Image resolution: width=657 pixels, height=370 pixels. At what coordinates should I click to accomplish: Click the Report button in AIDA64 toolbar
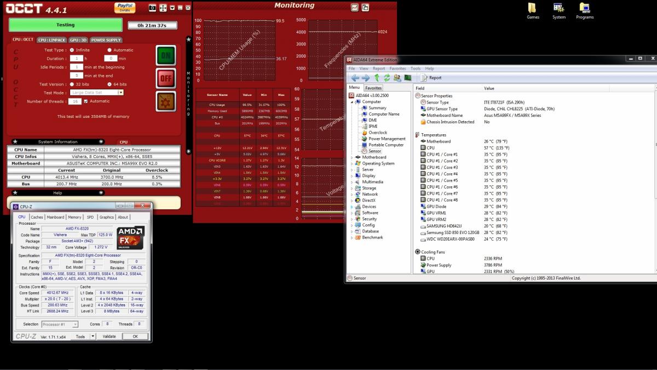431,78
